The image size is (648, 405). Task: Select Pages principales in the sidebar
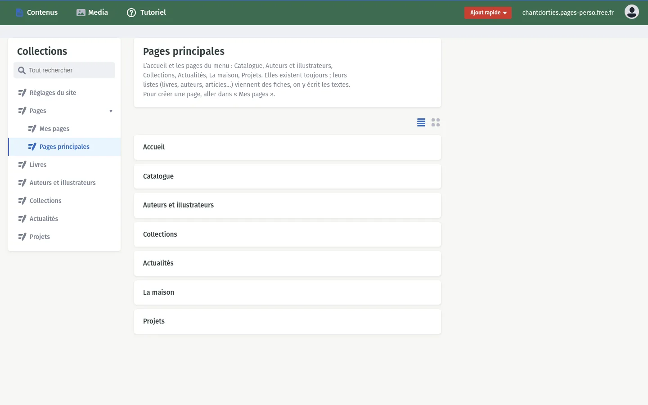(x=64, y=147)
